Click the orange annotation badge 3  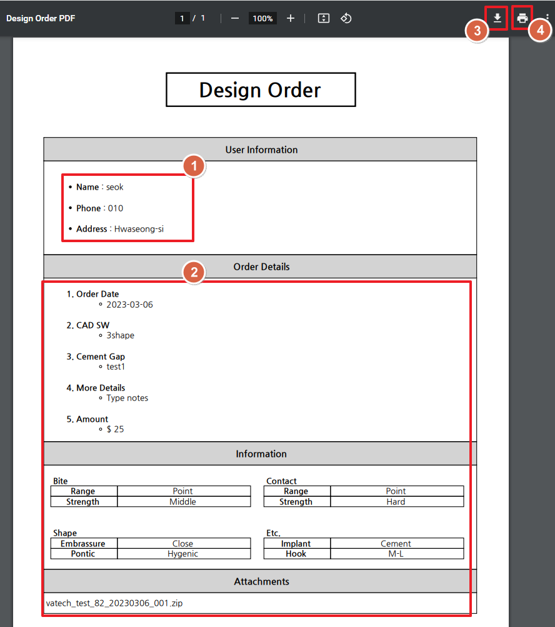(x=477, y=31)
